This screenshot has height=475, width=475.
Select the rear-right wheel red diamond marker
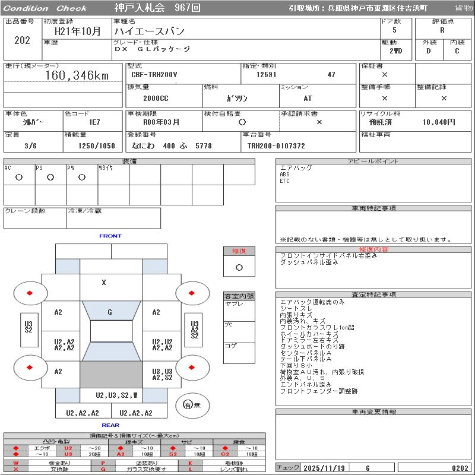tap(192, 368)
